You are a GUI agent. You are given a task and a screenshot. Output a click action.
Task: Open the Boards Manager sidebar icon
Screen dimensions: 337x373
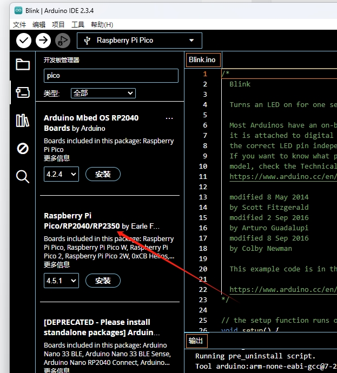(23, 92)
